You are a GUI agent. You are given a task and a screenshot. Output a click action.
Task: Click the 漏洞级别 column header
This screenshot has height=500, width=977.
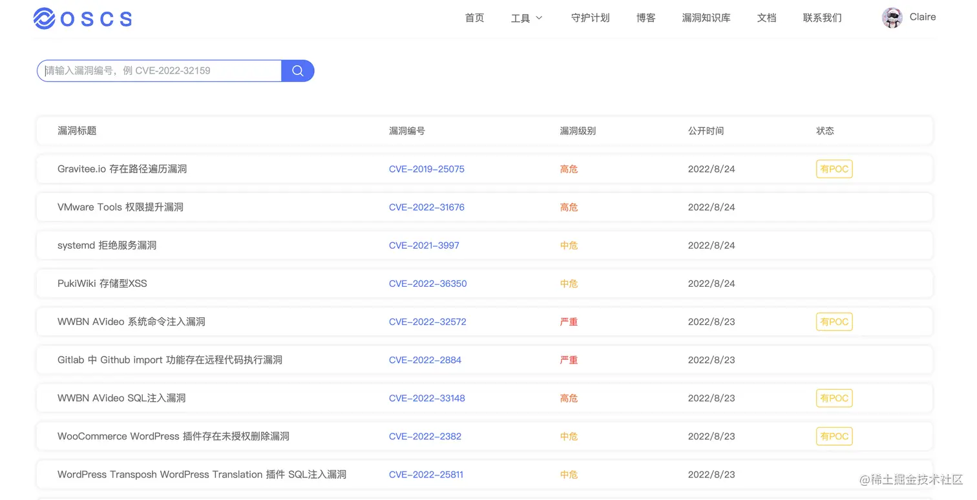pos(578,131)
